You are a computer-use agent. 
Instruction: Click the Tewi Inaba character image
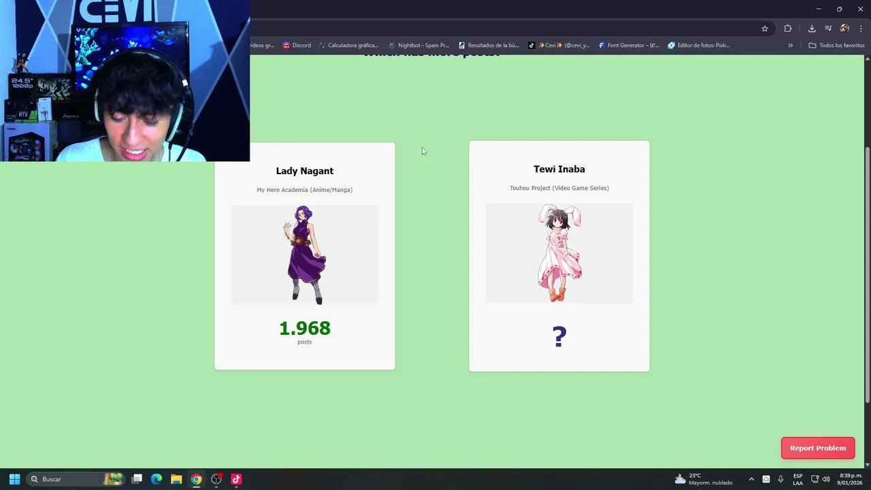click(559, 253)
